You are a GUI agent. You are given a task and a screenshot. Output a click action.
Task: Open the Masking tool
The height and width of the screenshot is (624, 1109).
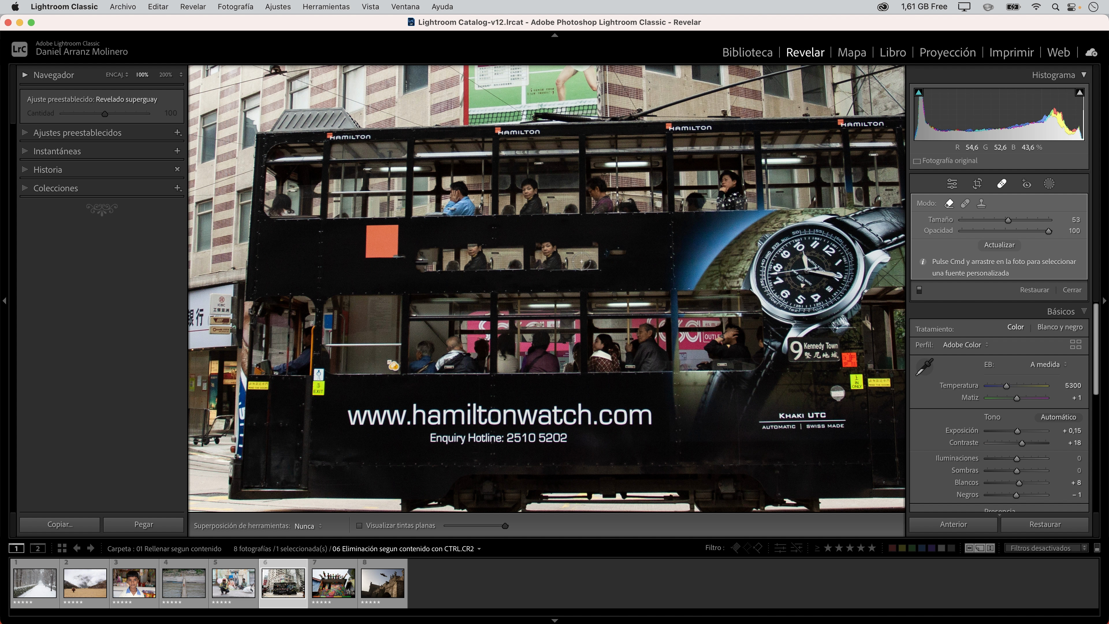(1049, 184)
